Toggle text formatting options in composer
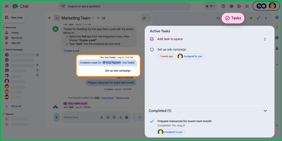282x141 pixels. [x=102, y=117]
